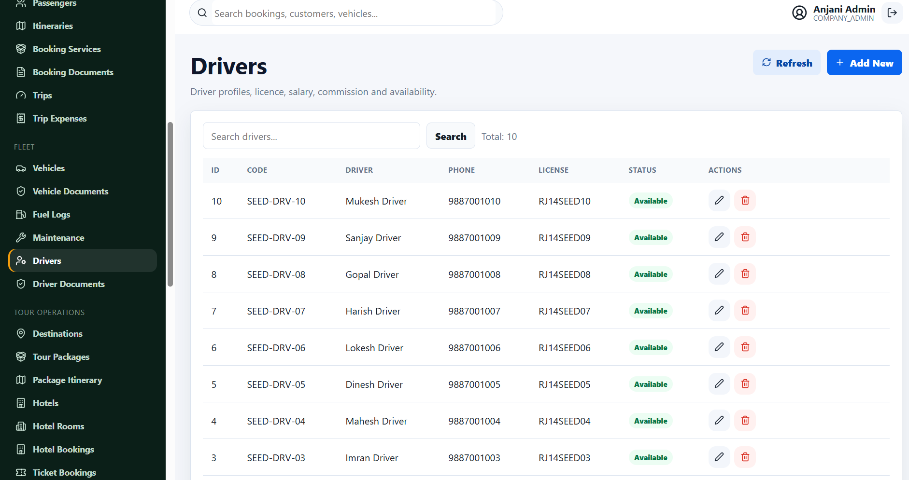Go to Vehicles in Fleet section
The height and width of the screenshot is (480, 909).
coord(83,168)
